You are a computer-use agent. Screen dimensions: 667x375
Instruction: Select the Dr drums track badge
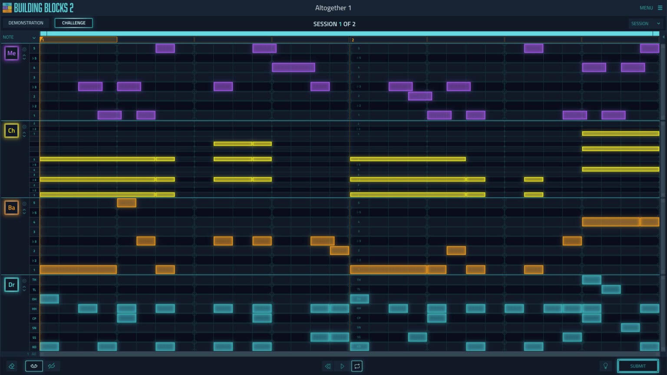(x=11, y=285)
